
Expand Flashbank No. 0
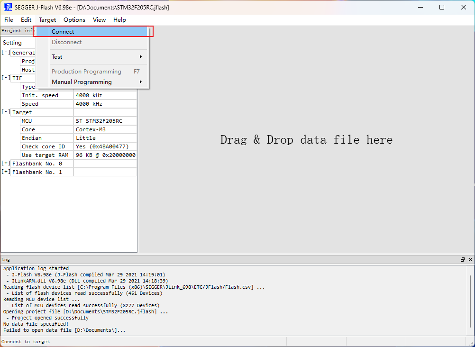[x=6, y=163]
